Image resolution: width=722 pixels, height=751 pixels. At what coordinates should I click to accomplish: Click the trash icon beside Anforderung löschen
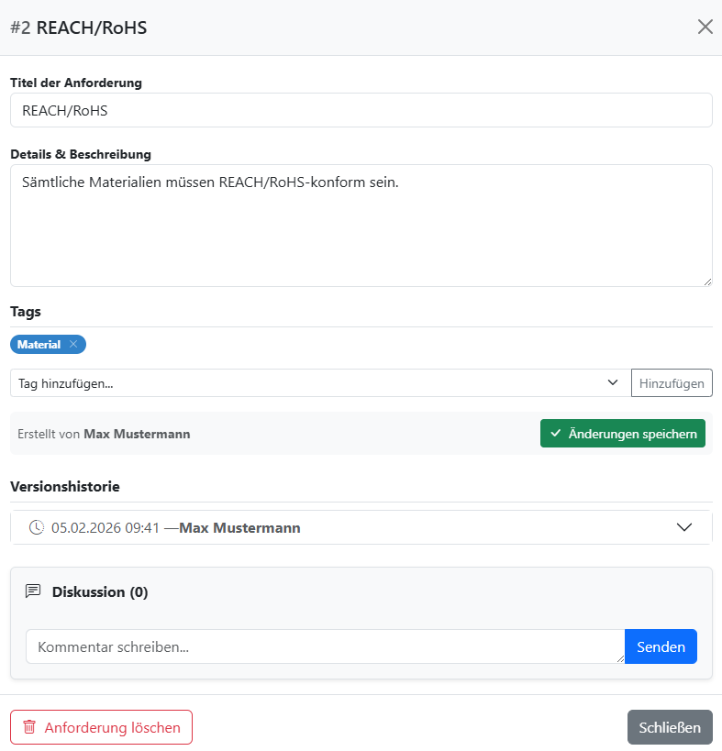[x=28, y=727]
